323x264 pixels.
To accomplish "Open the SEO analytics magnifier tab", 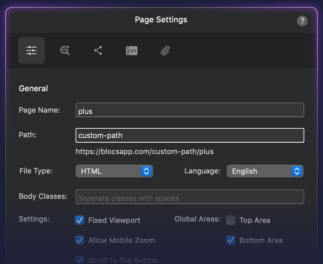I will 65,50.
